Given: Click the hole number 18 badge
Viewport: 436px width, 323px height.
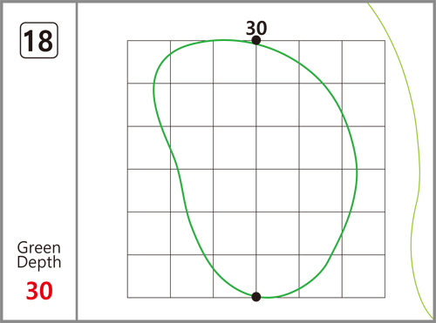Looking at the screenshot, I should pyautogui.click(x=39, y=40).
